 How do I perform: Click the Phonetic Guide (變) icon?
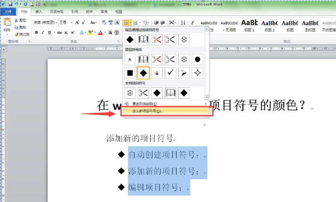(x=111, y=23)
